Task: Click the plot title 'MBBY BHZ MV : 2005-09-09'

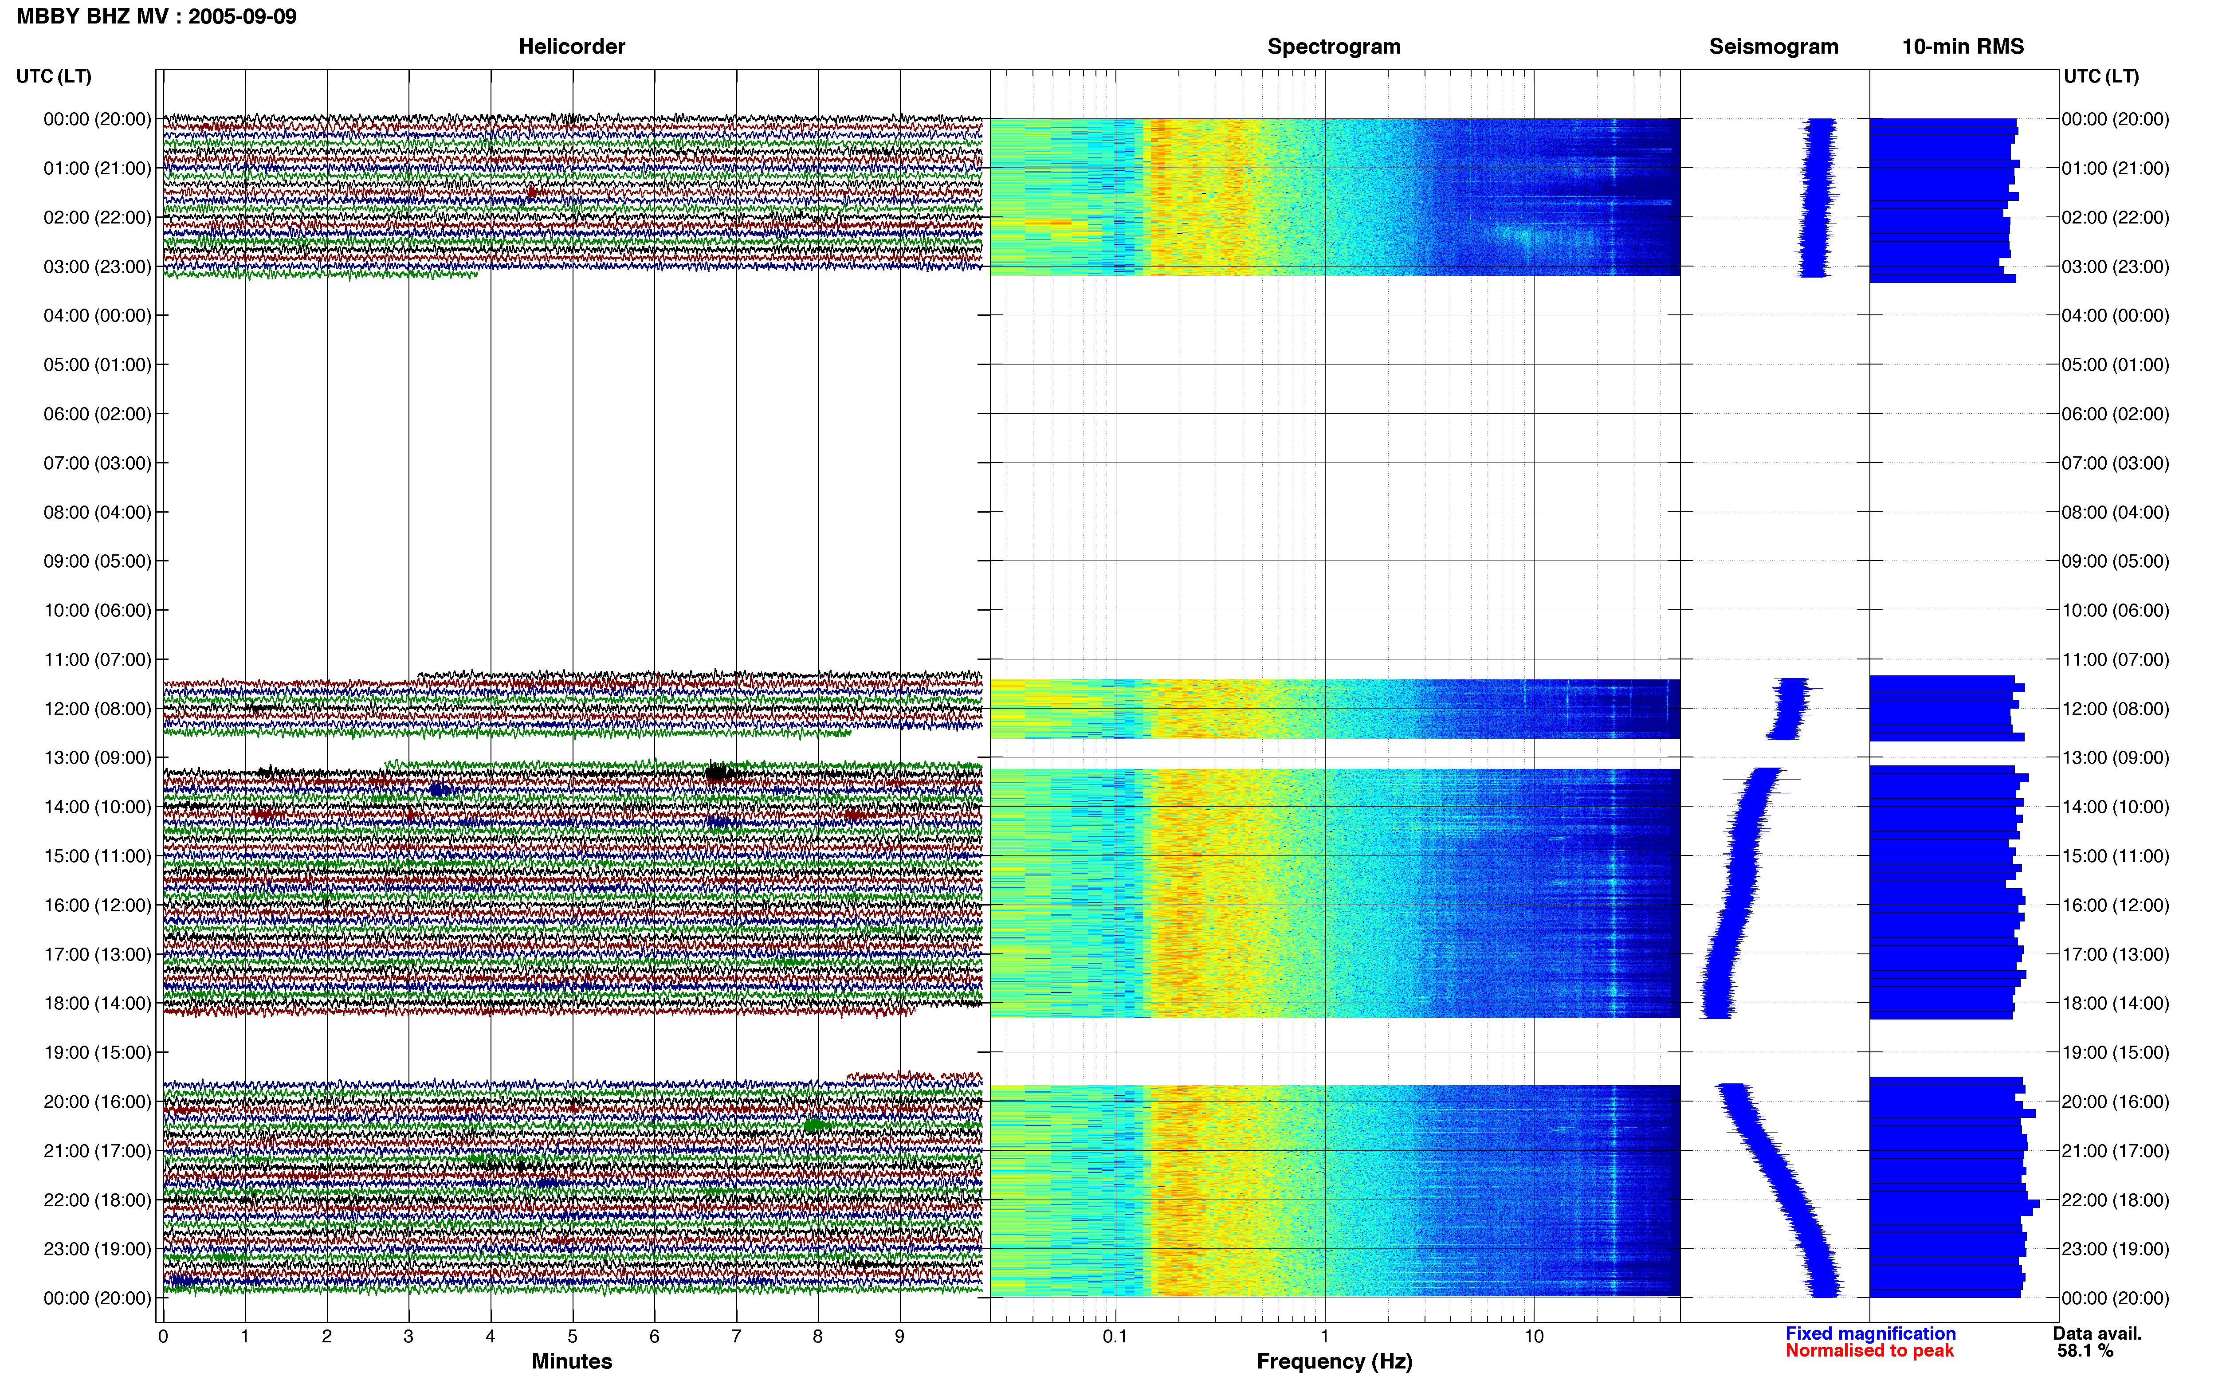Action: coord(157,16)
